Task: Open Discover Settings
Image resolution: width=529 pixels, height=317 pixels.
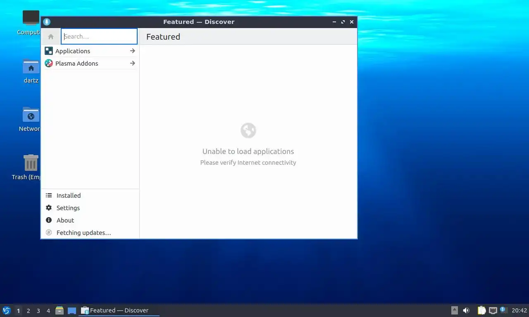Action: tap(90, 208)
